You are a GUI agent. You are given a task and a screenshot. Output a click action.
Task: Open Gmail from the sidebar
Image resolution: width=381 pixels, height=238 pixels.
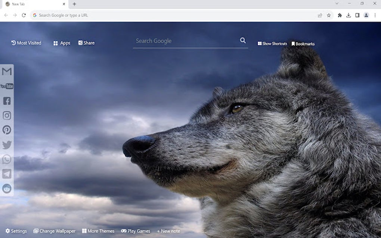[x=7, y=72]
